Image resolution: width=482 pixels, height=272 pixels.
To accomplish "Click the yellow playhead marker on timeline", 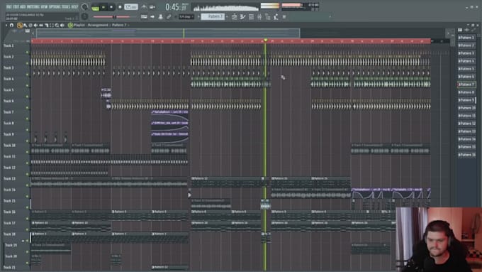I will pyautogui.click(x=265, y=40).
